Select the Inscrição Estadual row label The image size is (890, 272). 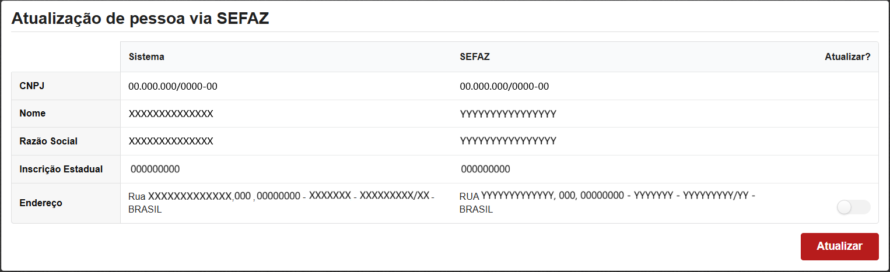click(61, 169)
